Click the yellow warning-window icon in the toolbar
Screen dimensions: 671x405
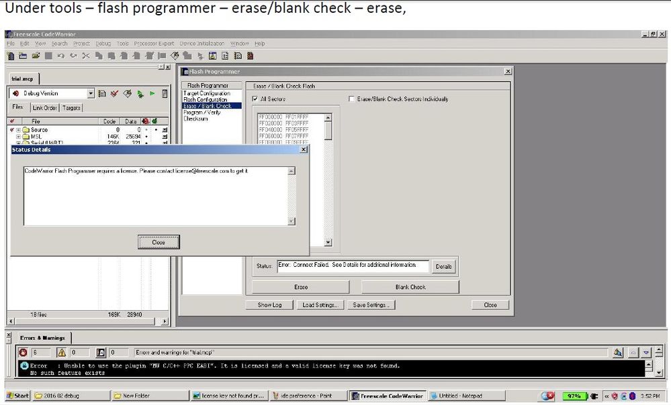coord(212,56)
